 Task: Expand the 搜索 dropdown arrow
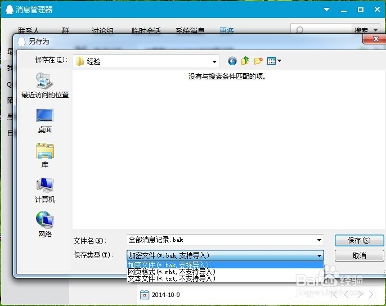(x=375, y=30)
